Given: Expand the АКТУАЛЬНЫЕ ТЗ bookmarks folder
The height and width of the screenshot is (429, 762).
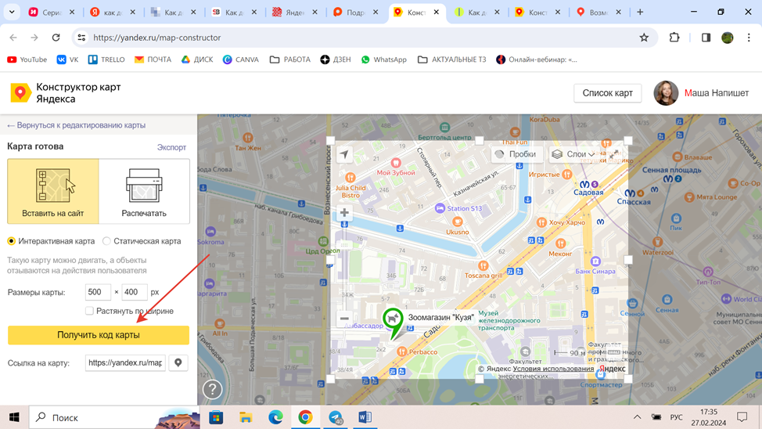Looking at the screenshot, I should [x=452, y=59].
